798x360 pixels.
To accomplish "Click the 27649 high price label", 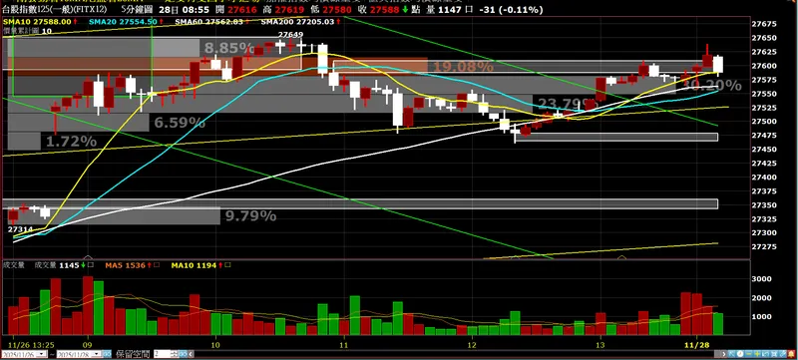I will click(290, 35).
